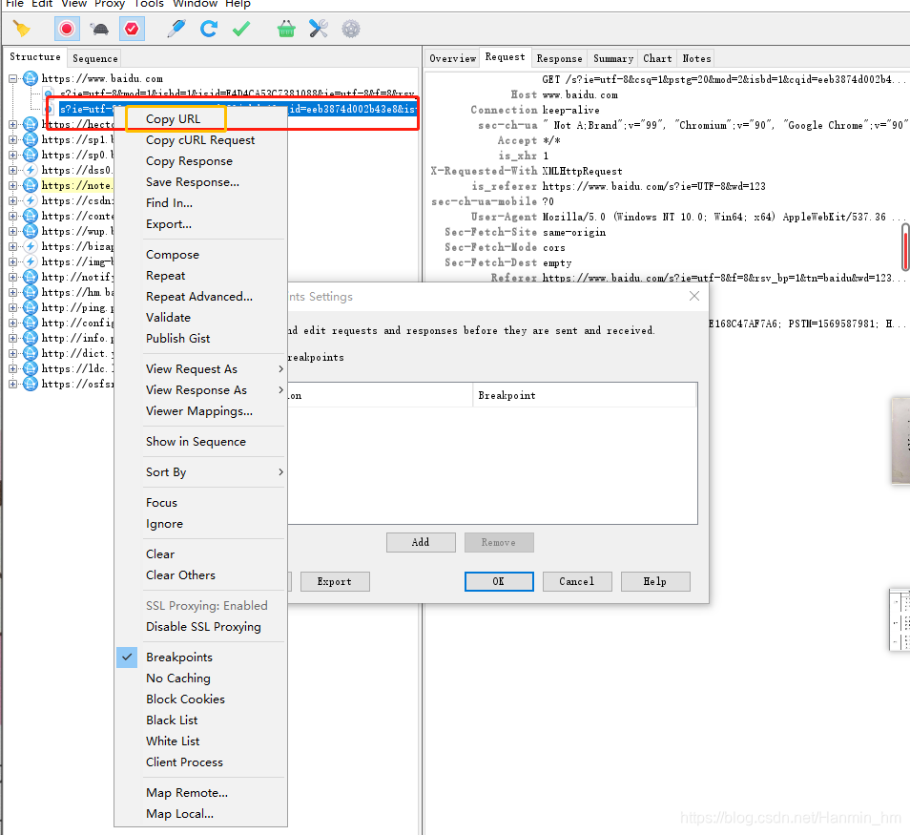910x835 pixels.
Task: Click Cancel in Breakpoints Settings dialog
Action: tap(577, 581)
